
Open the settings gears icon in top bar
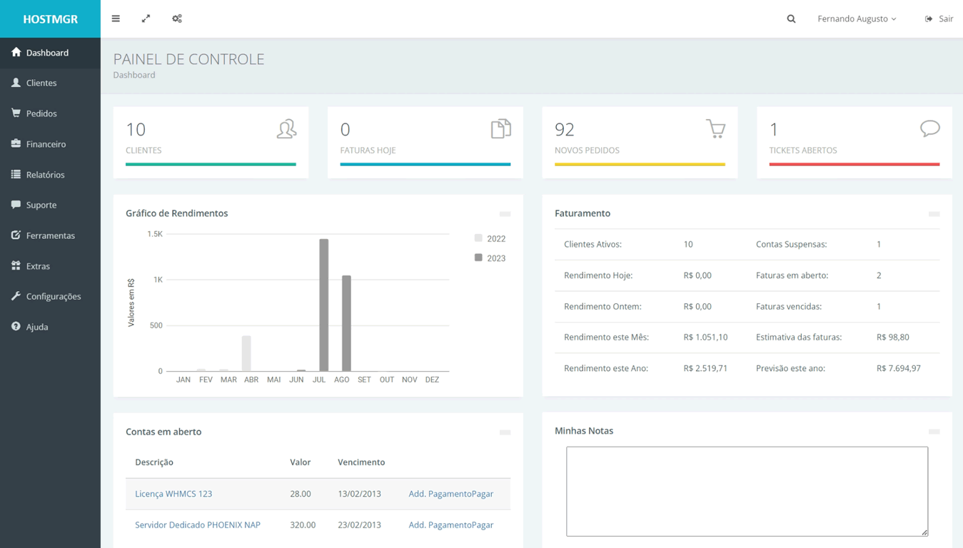click(177, 19)
